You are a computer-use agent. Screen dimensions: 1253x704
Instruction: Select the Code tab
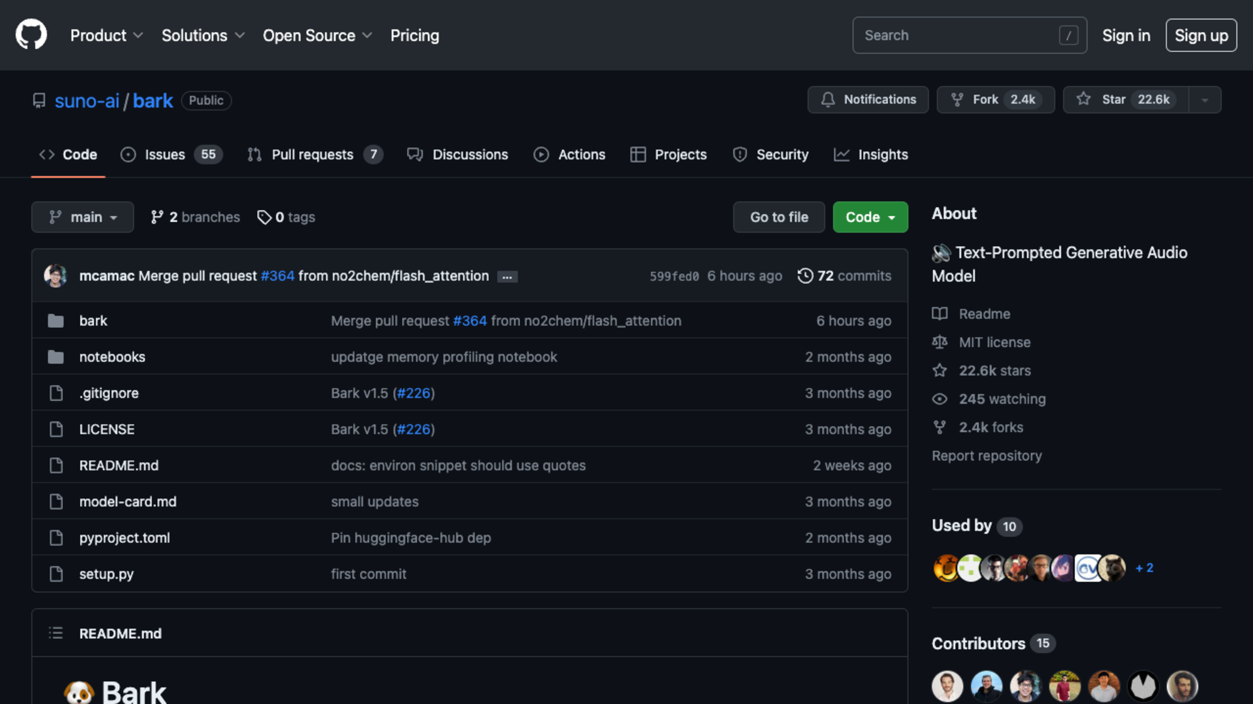tap(68, 154)
